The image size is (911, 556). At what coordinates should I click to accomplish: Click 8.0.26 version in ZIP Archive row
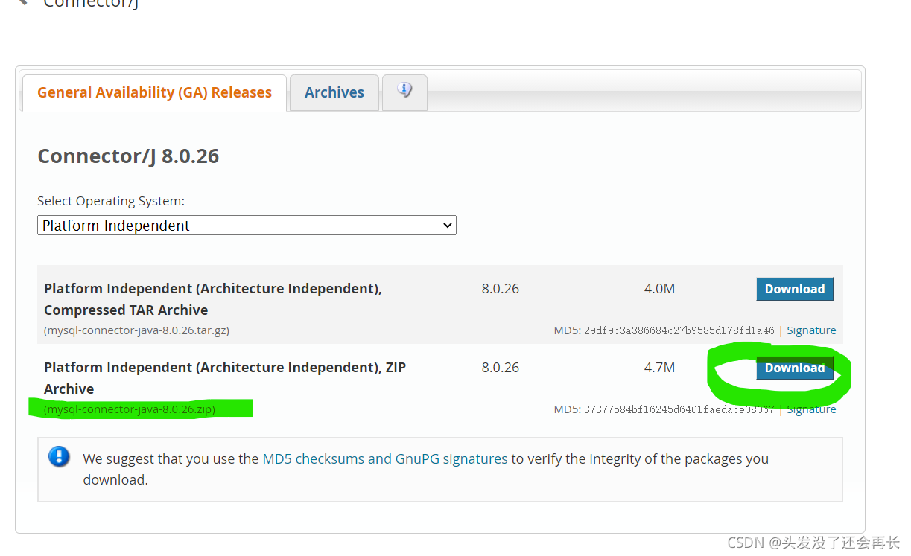pyautogui.click(x=501, y=368)
